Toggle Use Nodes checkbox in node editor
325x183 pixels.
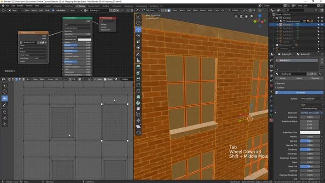(53, 10)
